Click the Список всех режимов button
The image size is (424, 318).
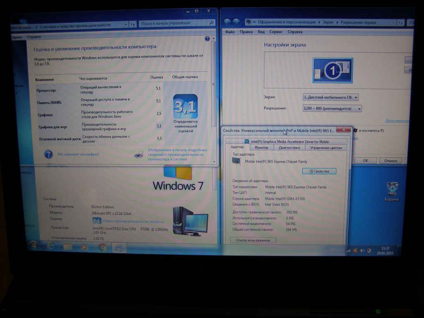(253, 240)
